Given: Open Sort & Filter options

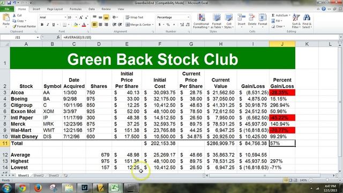Looking at the screenshot, I should point(296,21).
